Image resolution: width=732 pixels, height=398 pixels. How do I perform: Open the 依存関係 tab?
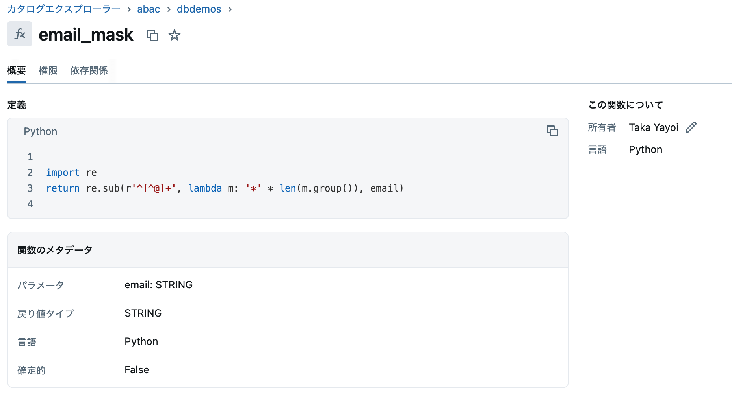click(89, 70)
